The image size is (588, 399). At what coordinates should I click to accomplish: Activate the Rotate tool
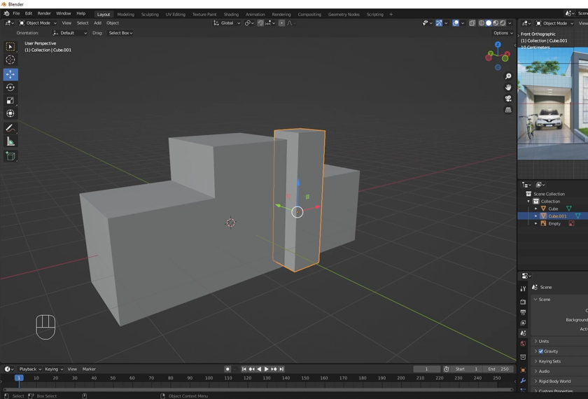pyautogui.click(x=10, y=87)
